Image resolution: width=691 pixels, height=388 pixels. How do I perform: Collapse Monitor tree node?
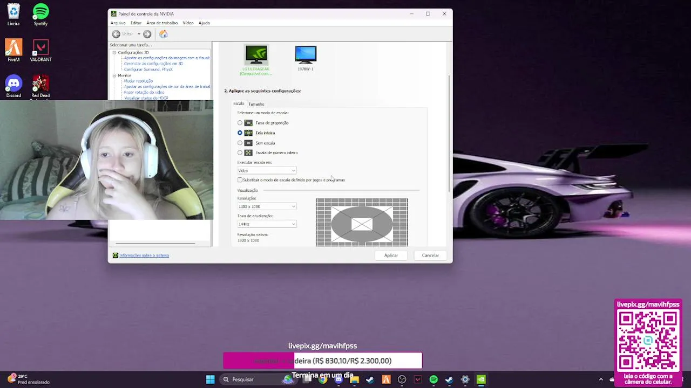click(x=114, y=75)
